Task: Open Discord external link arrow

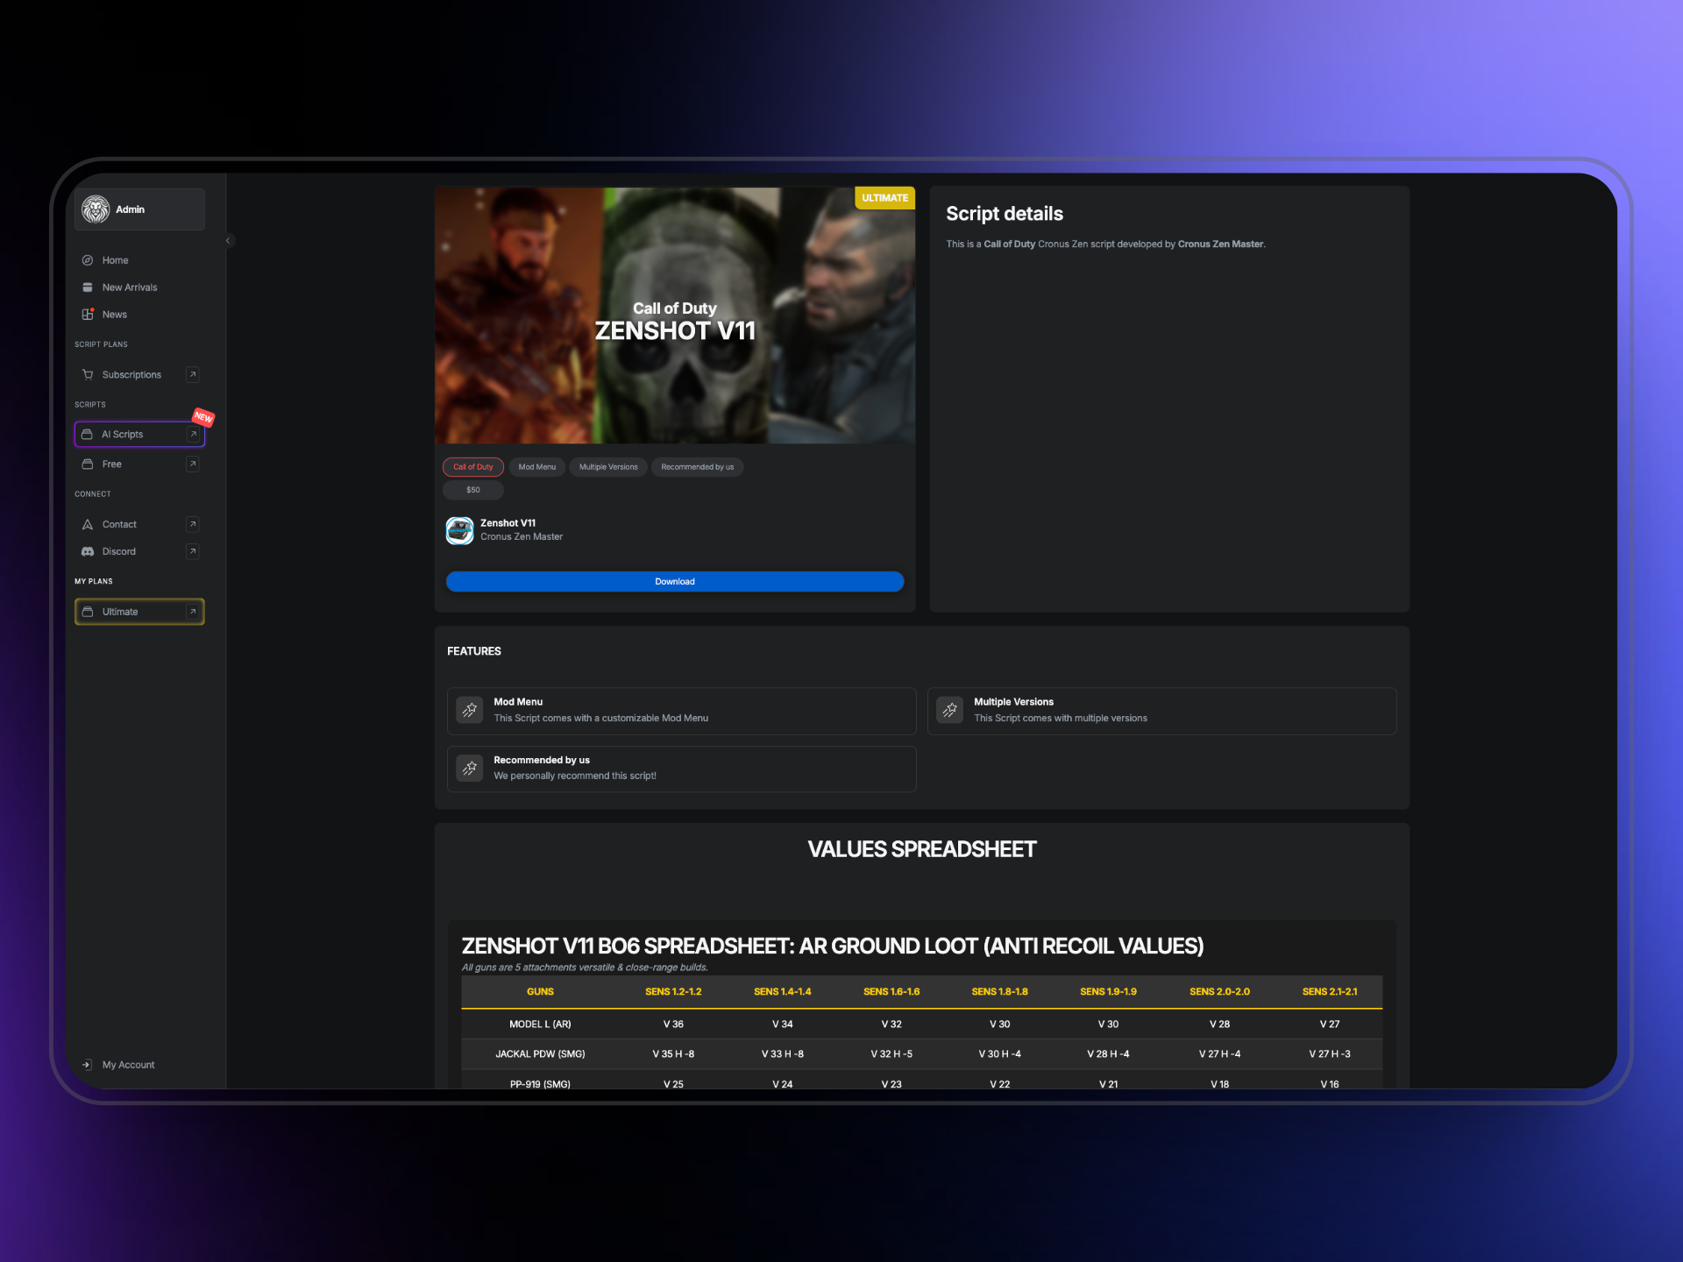Action: pos(193,552)
